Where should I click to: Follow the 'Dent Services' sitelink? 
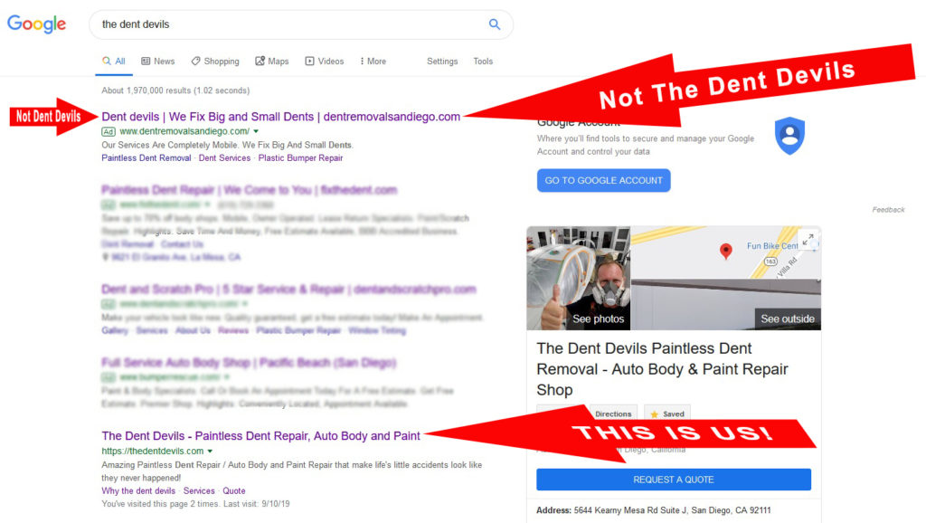point(224,157)
